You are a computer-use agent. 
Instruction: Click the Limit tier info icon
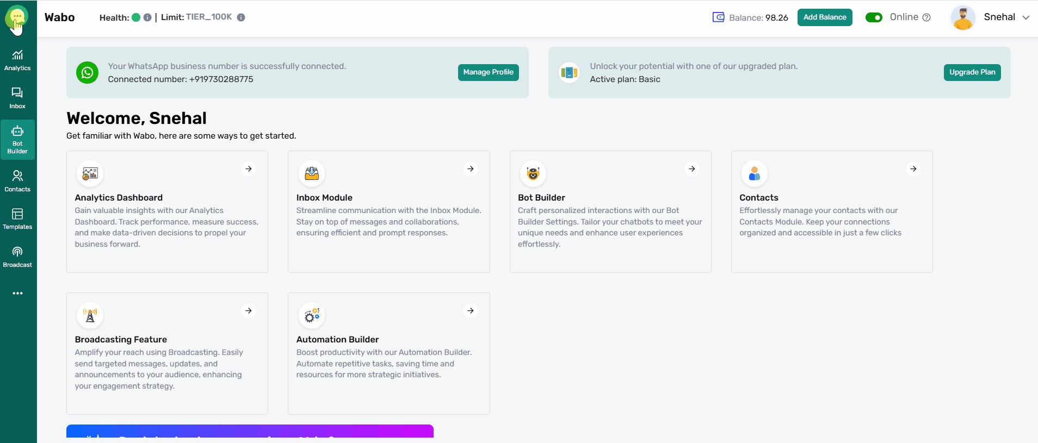click(x=241, y=17)
